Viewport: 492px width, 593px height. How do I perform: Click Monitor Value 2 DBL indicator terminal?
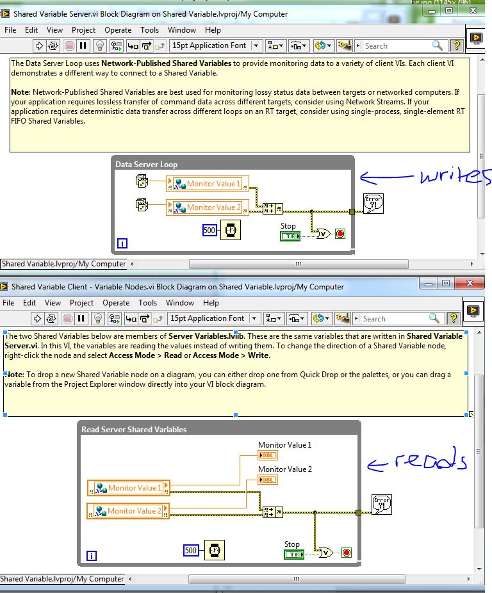point(268,480)
